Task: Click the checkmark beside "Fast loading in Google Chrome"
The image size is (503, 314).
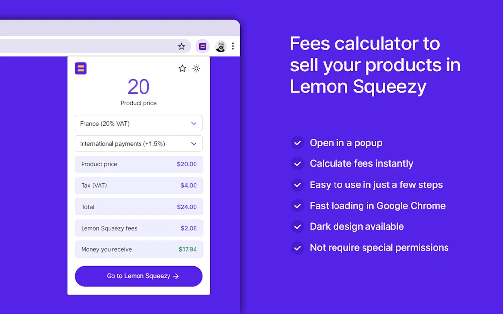Action: tap(298, 206)
